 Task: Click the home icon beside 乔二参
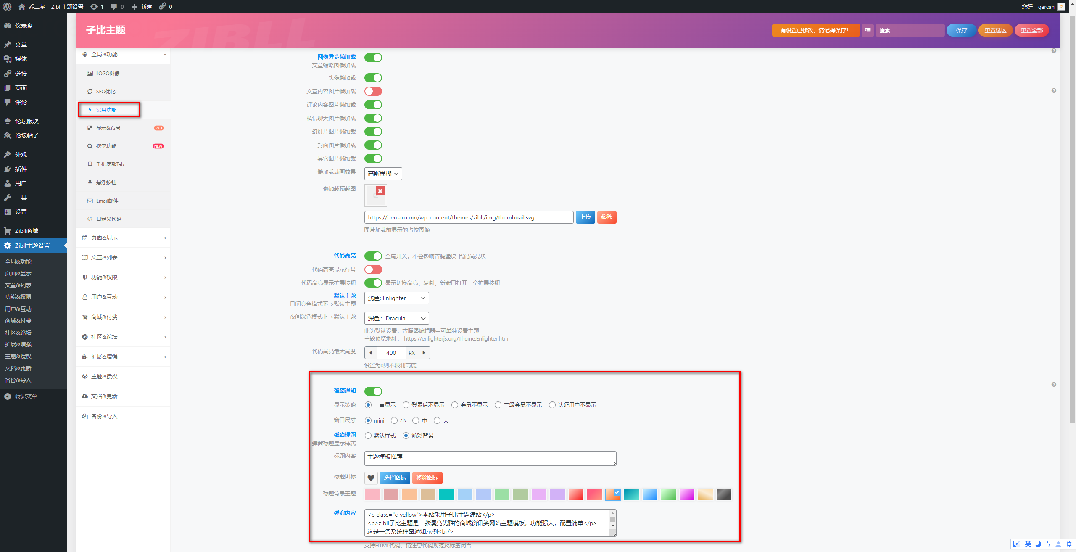click(x=22, y=7)
